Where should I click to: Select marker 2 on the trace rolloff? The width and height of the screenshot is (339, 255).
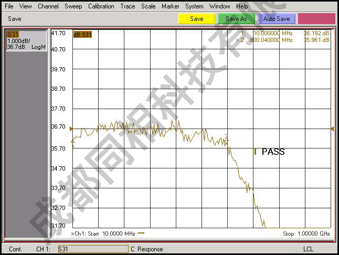pyautogui.click(x=227, y=137)
